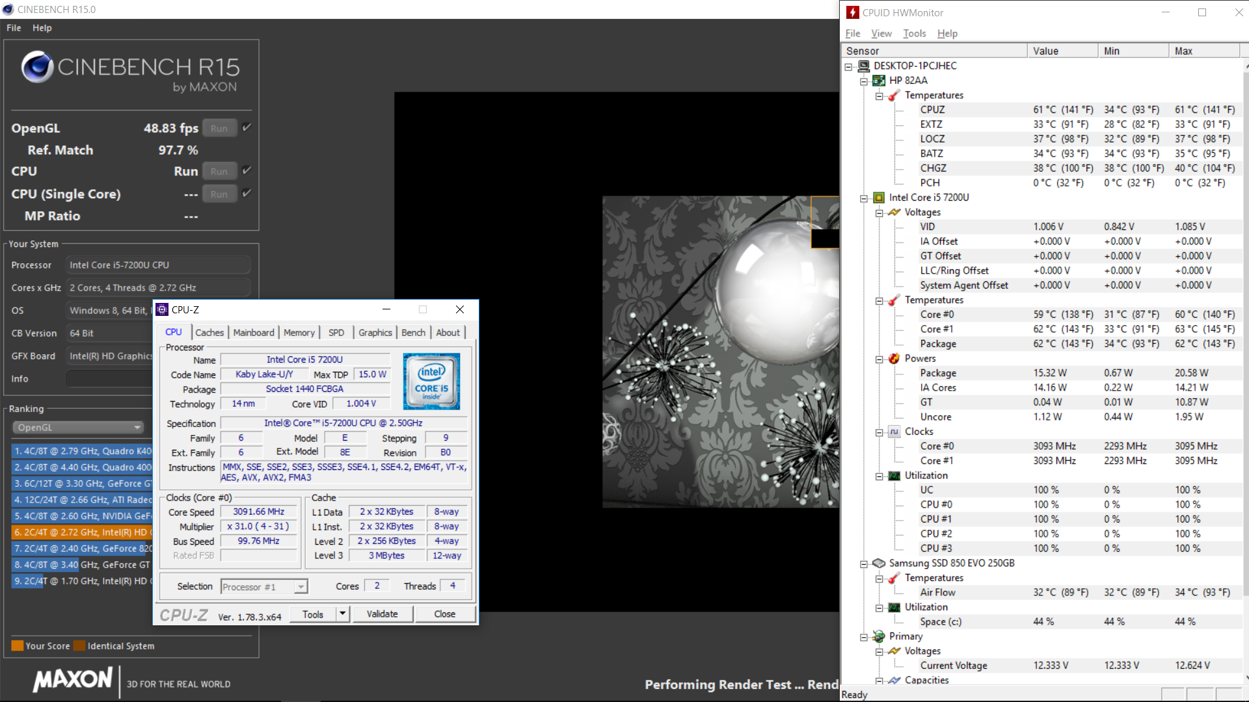The width and height of the screenshot is (1249, 702).
Task: Click the Cinebench logo sphere icon
Action: click(37, 67)
